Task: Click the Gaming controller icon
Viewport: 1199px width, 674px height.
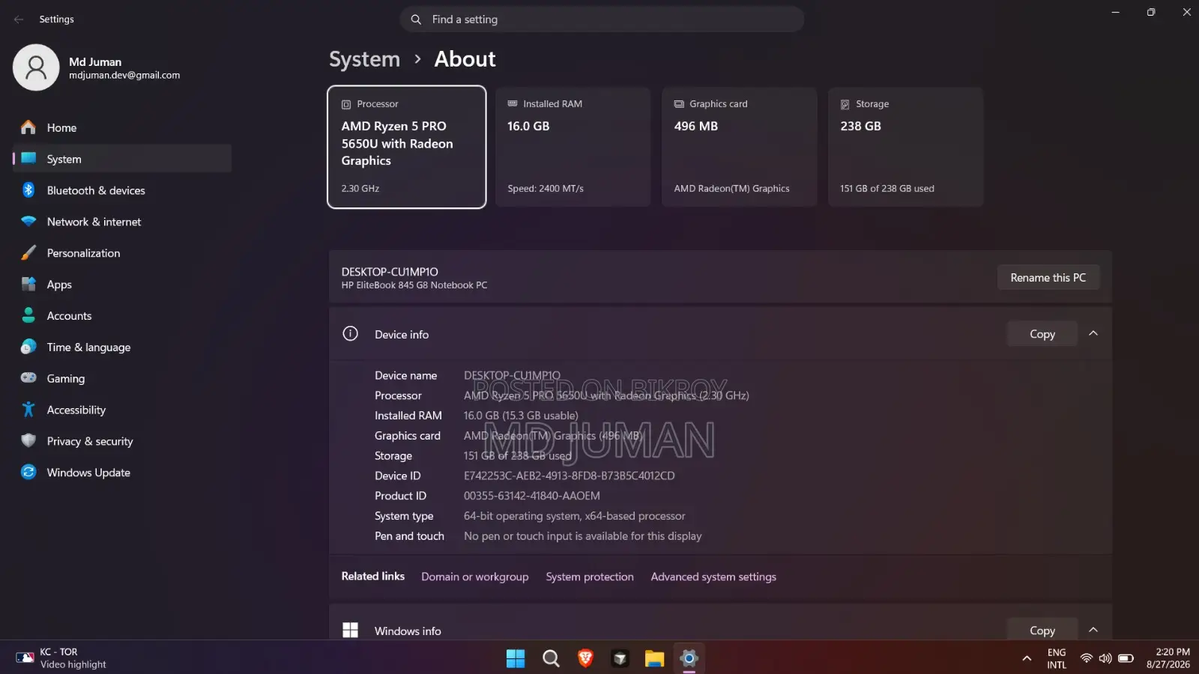Action: pyautogui.click(x=28, y=378)
